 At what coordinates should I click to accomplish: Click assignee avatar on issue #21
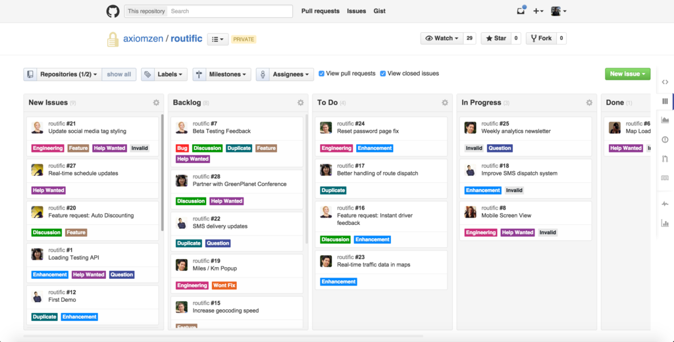[x=38, y=128]
